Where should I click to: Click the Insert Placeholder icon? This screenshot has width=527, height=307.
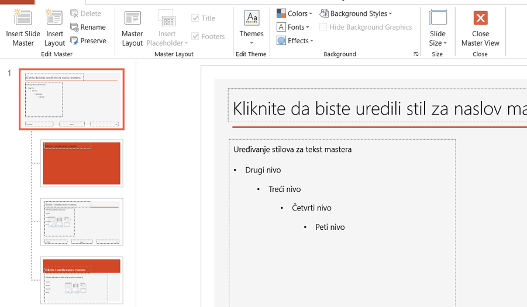tap(167, 18)
